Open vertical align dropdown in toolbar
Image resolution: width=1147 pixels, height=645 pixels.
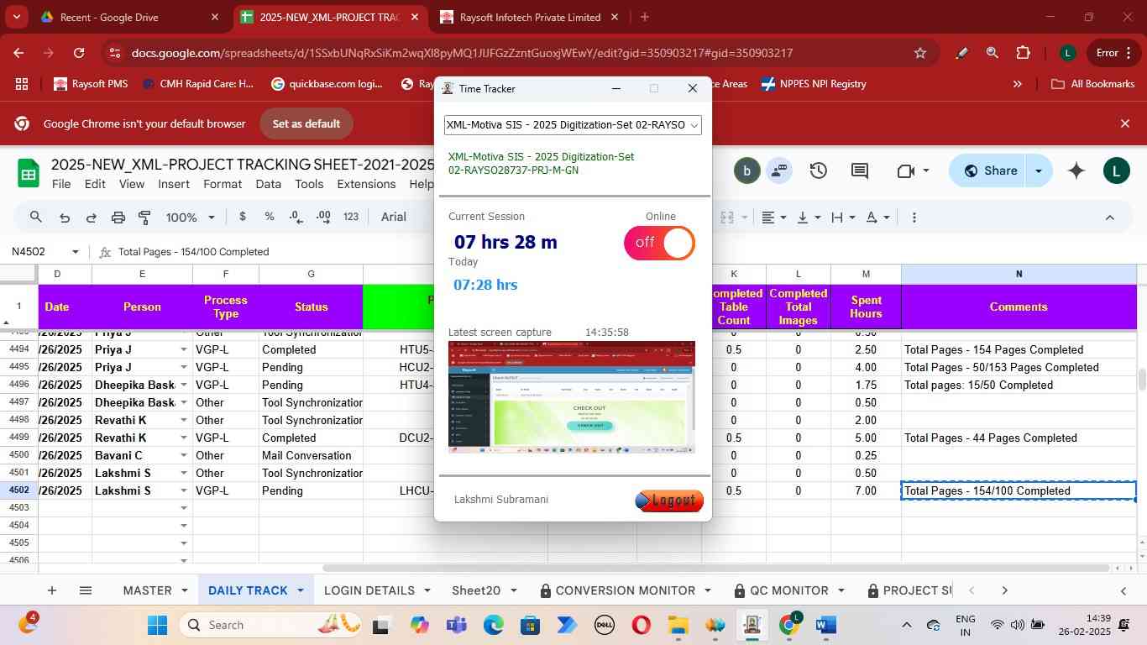pos(809,218)
